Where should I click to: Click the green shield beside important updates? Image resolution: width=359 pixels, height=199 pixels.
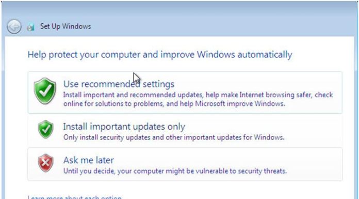click(45, 129)
